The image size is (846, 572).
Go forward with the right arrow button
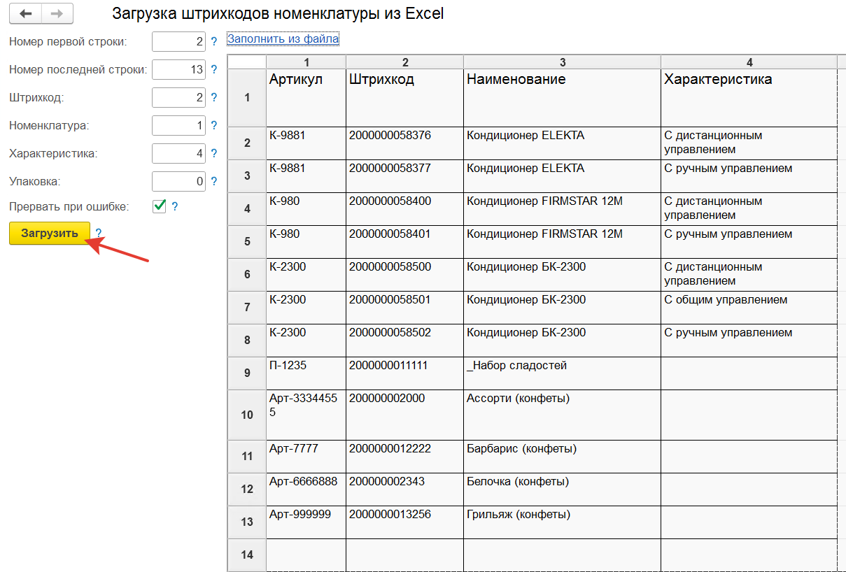(57, 14)
